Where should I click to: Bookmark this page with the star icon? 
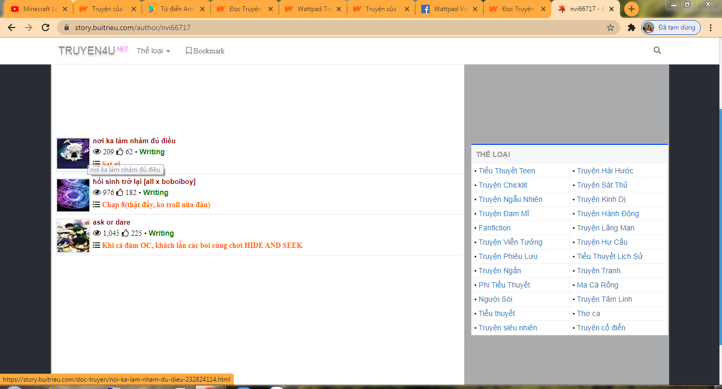point(610,27)
